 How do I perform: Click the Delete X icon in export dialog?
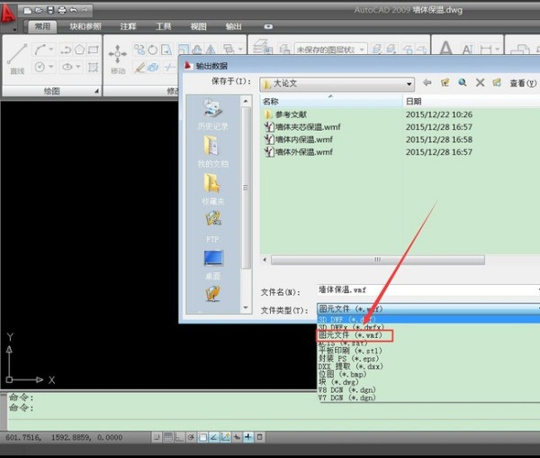pyautogui.click(x=480, y=83)
